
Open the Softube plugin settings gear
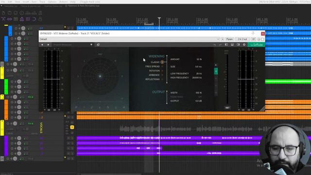244,45
